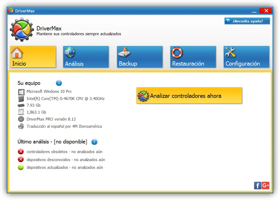Click 'dispositivos actualizados - no analizados aún'
This screenshot has width=280, height=200.
[65, 167]
